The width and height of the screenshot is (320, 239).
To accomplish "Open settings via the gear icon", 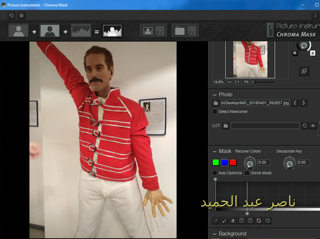I will pyautogui.click(x=21, y=16).
